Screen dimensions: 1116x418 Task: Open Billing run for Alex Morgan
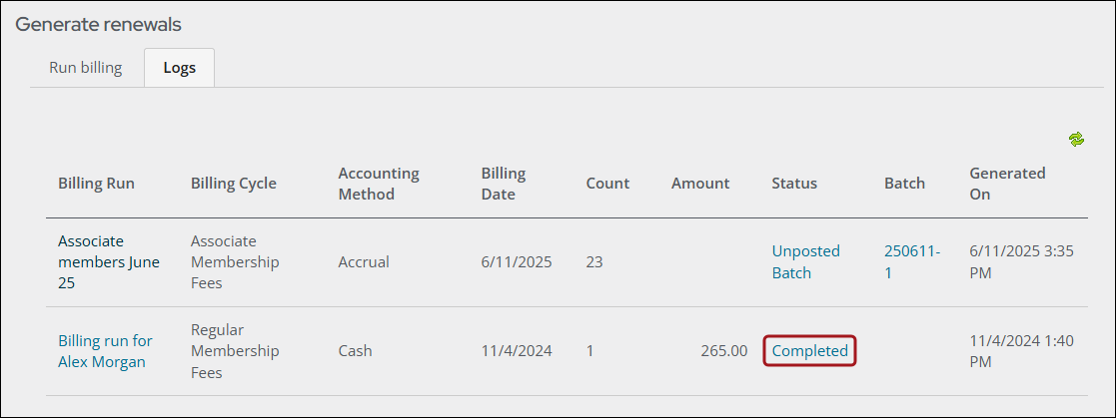tap(105, 351)
